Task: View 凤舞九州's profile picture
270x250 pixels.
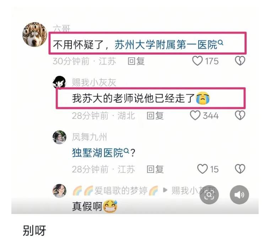Action: point(59,137)
